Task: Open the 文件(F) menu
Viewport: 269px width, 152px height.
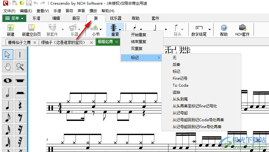Action: click(x=9, y=11)
